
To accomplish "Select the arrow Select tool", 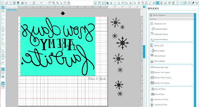I will coord(3,7).
